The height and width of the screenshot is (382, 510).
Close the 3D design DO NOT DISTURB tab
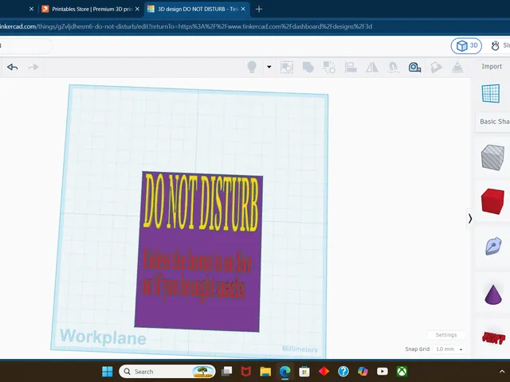click(243, 9)
